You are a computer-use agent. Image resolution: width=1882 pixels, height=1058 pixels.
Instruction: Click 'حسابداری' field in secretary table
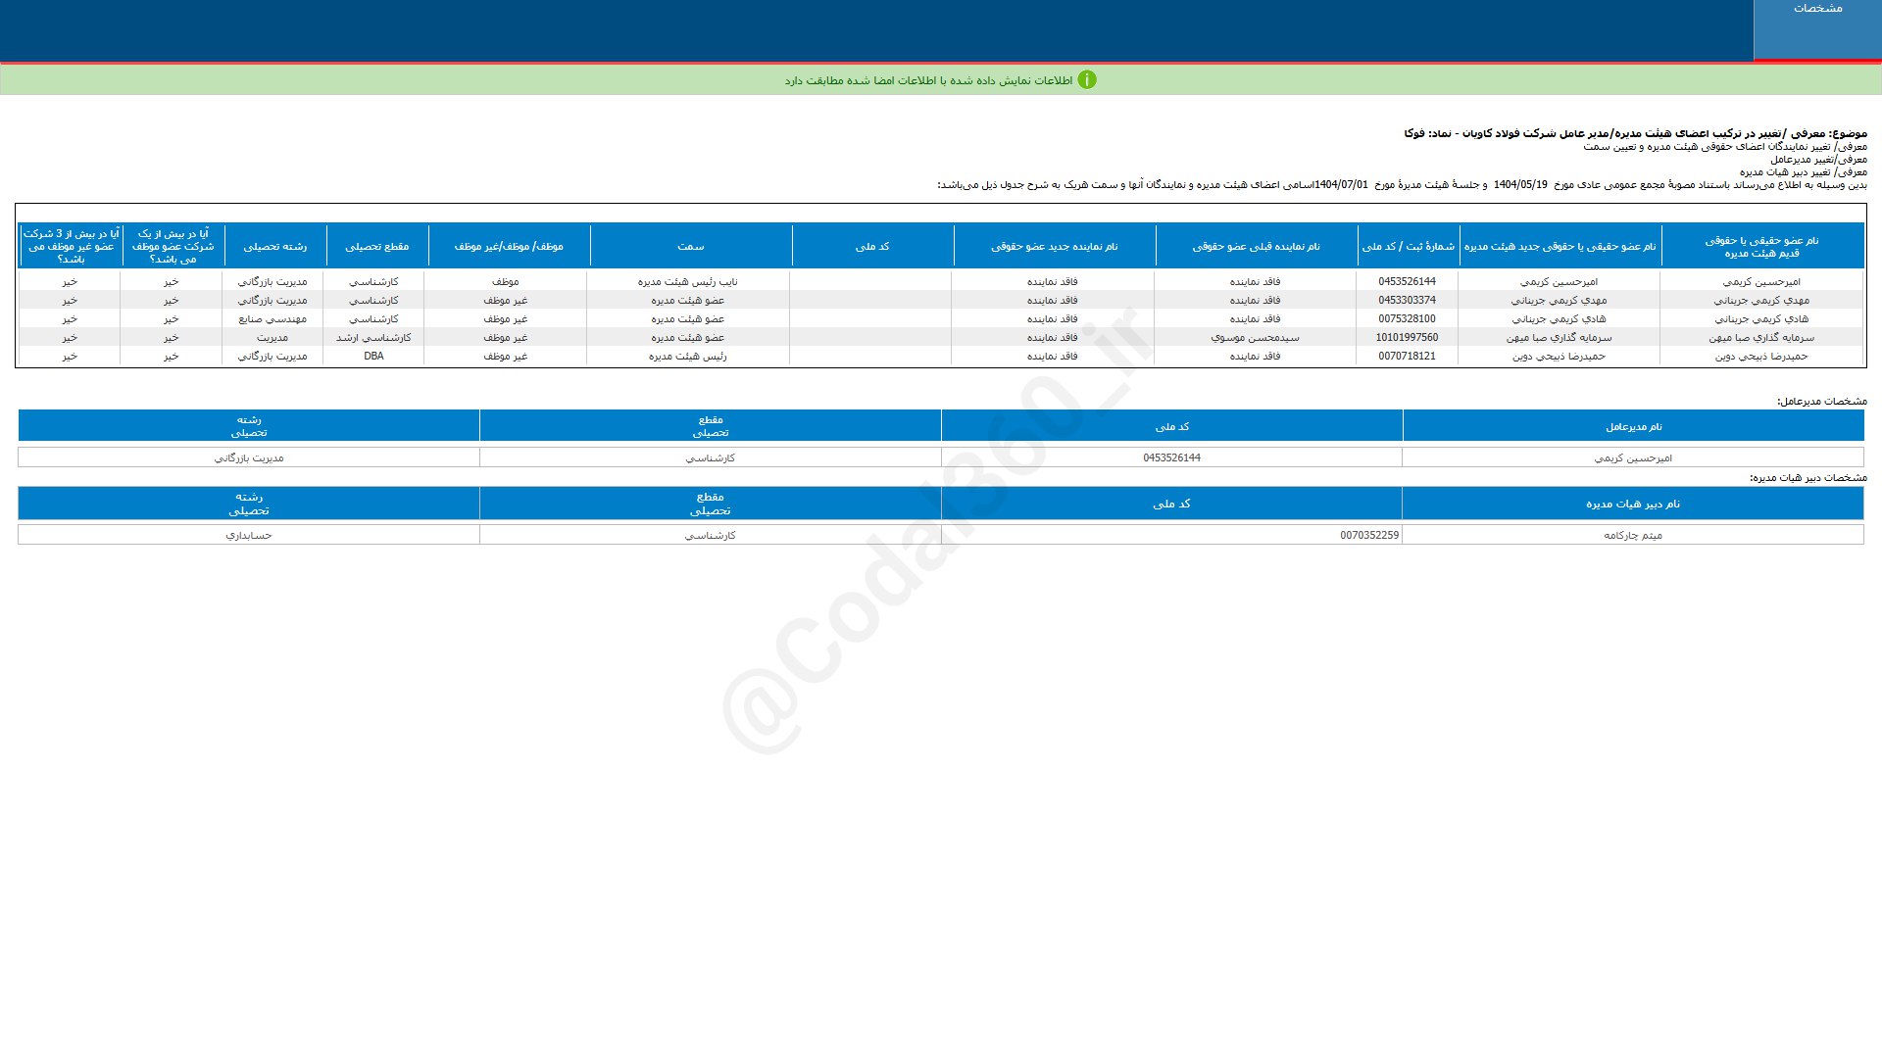249,536
